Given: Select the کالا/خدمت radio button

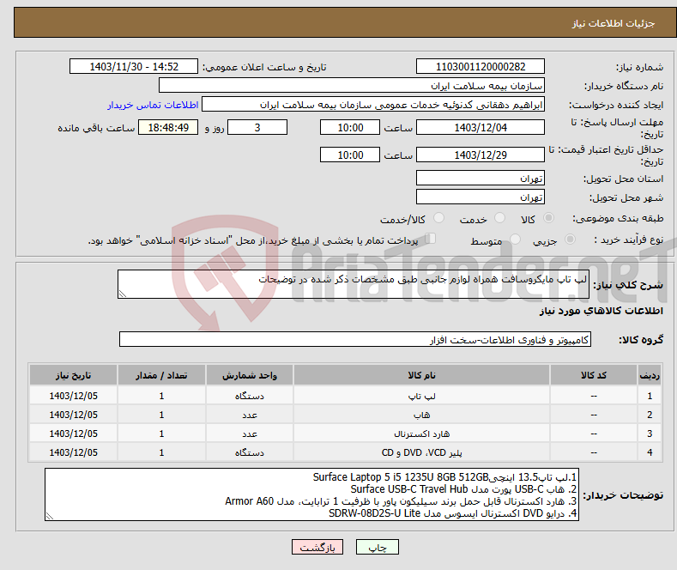Looking at the screenshot, I should click(x=438, y=218).
